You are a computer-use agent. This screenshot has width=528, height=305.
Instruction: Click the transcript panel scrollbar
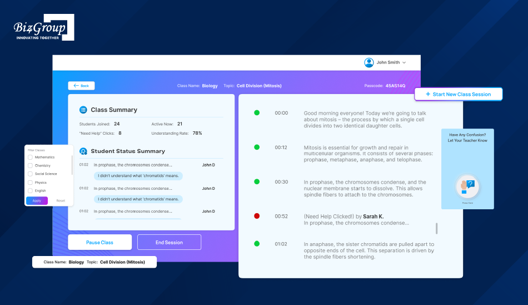[436, 228]
